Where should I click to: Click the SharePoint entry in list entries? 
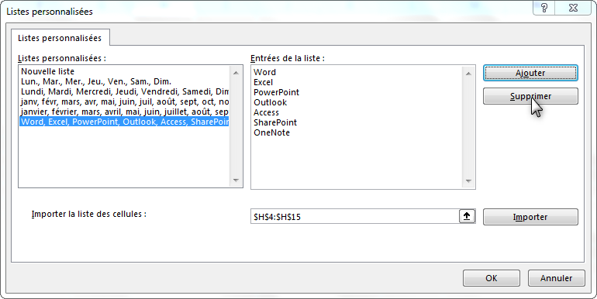[275, 122]
